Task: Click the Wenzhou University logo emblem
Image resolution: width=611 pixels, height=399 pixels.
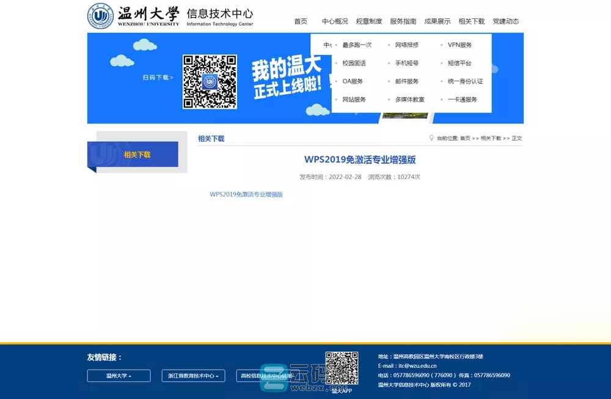Action: tap(100, 16)
